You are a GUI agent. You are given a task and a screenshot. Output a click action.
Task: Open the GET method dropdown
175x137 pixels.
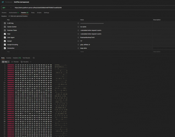pos(7,8)
